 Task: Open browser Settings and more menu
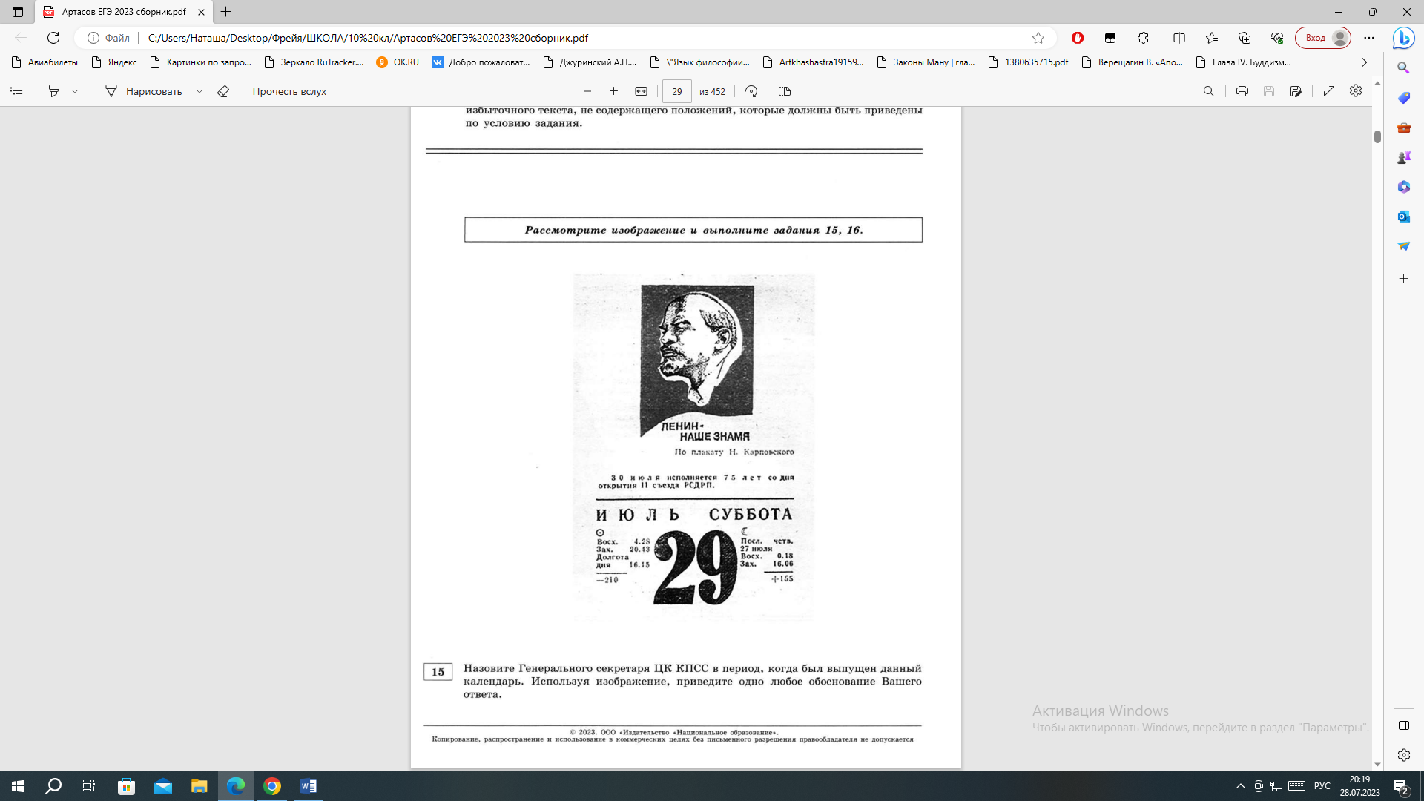pyautogui.click(x=1369, y=38)
